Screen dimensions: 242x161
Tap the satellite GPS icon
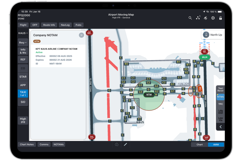[205, 18]
